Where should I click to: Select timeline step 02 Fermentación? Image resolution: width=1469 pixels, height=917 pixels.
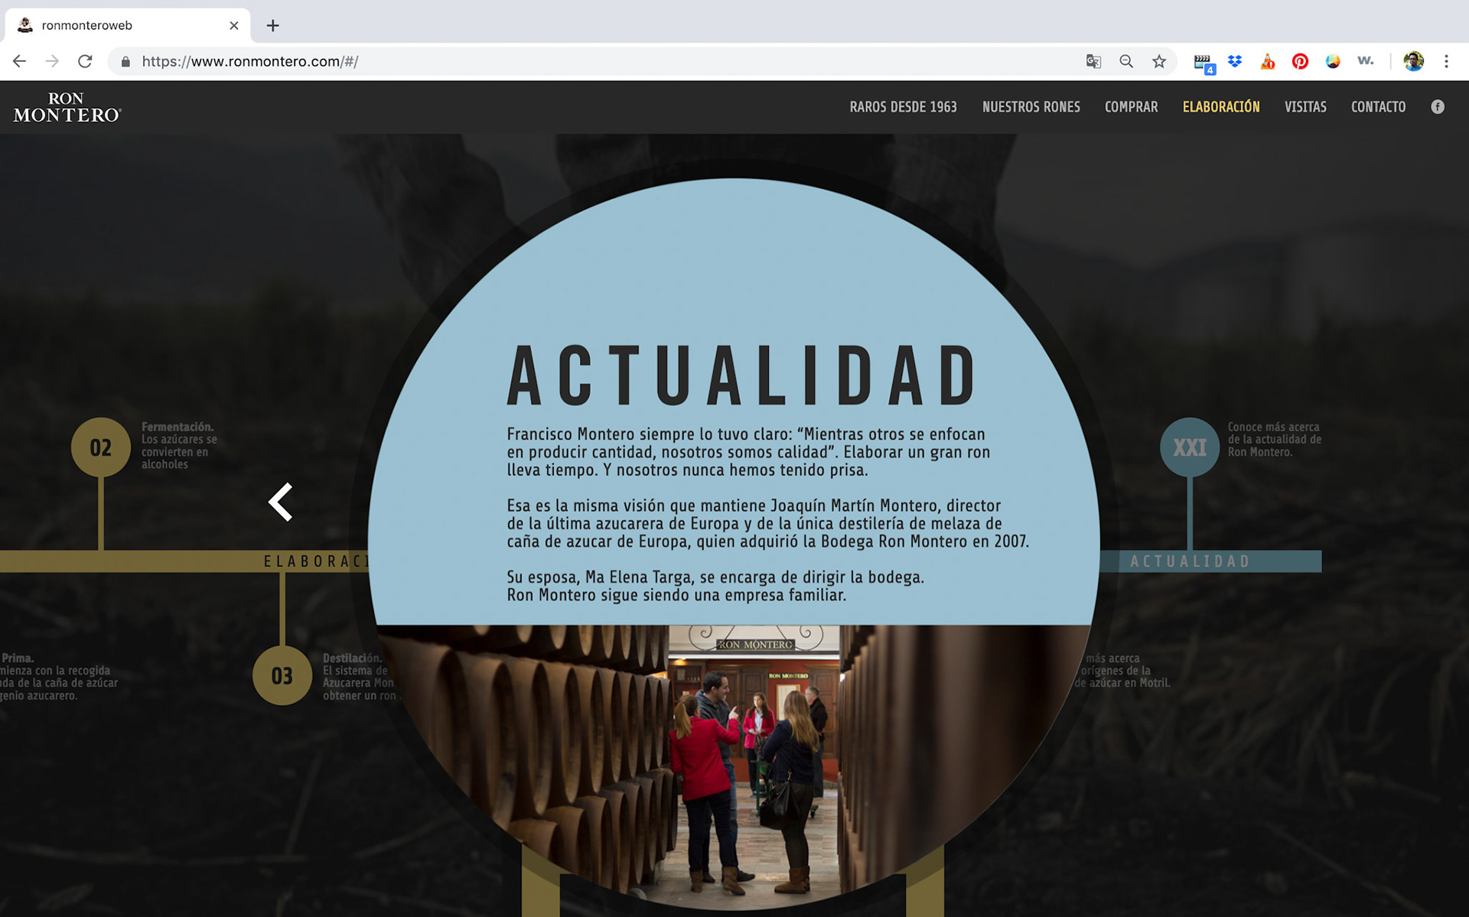click(x=101, y=447)
